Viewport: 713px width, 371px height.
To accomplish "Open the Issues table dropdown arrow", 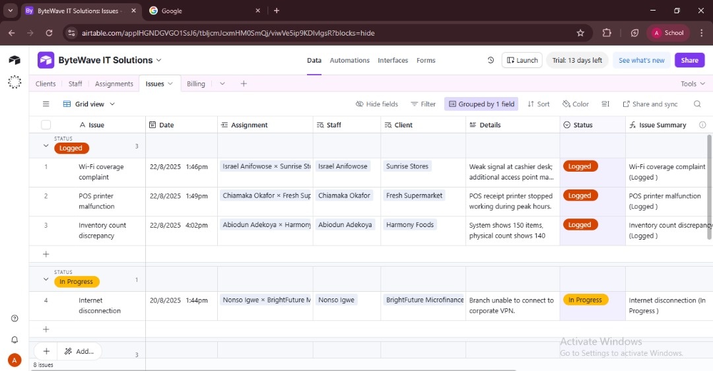I will [170, 84].
